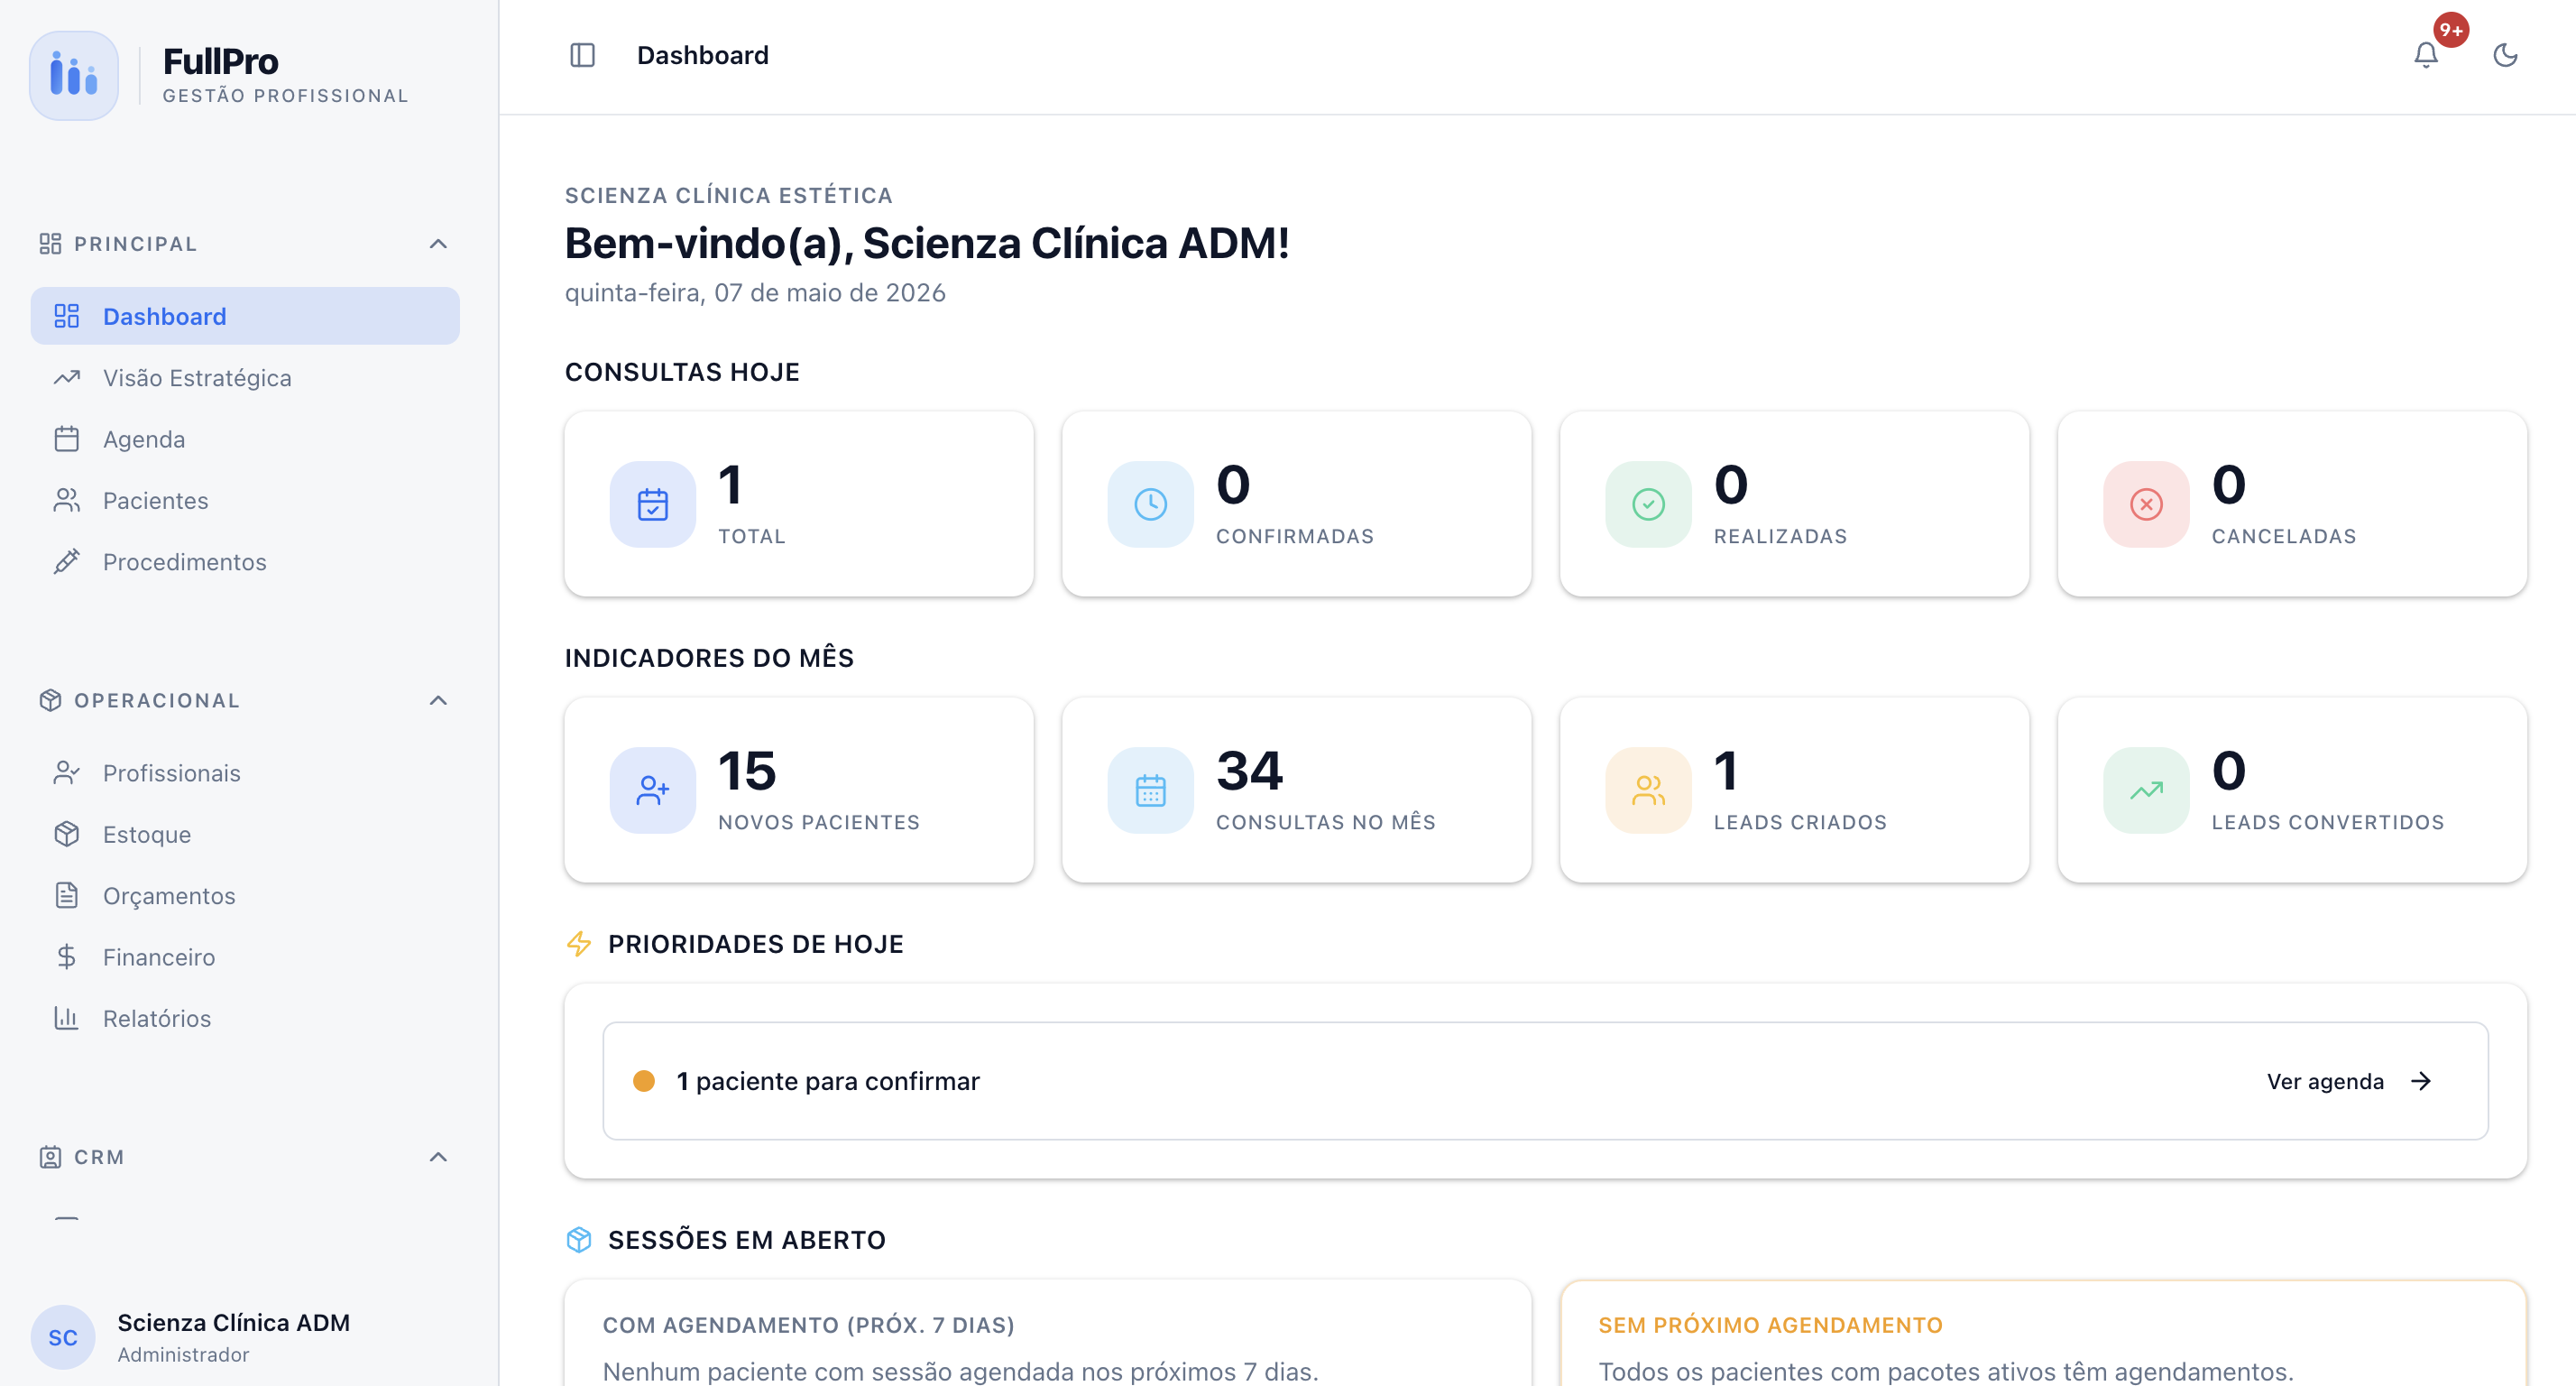
Task: Select the Total consultas card
Action: click(799, 504)
